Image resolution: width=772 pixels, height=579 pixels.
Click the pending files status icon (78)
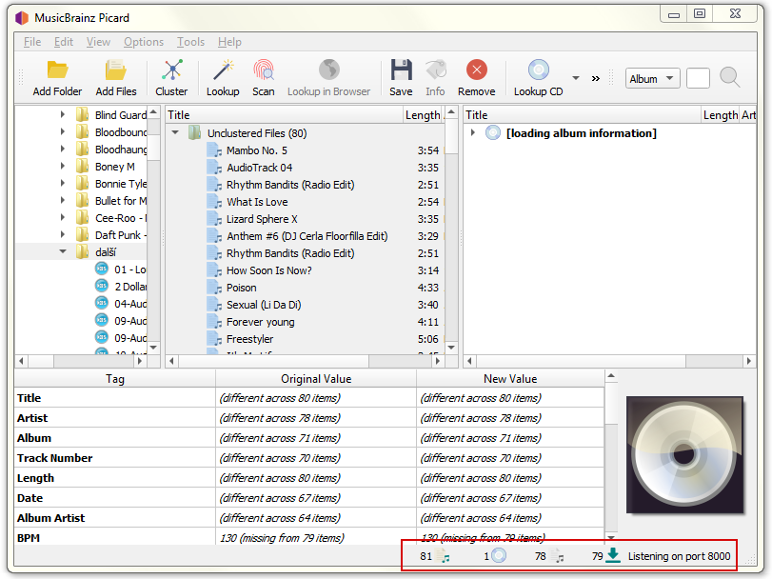click(556, 556)
